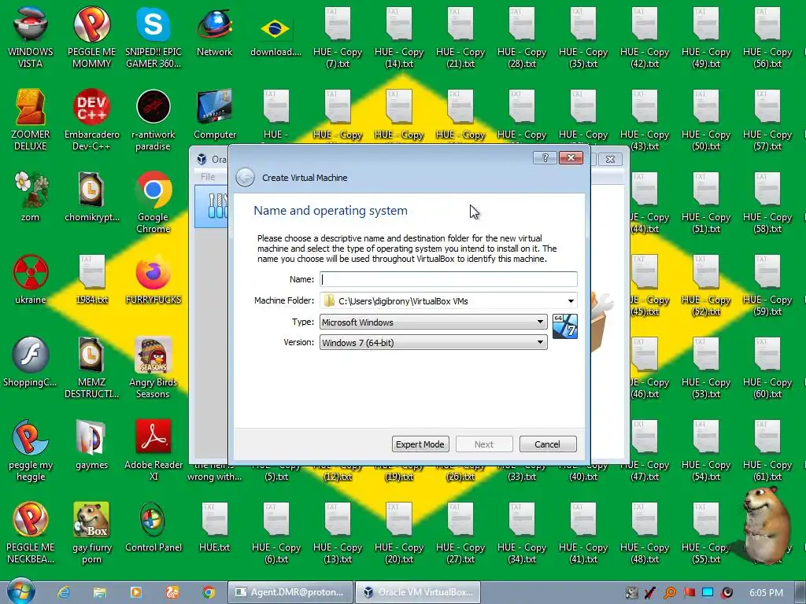This screenshot has height=604, width=806.
Task: Select HUE - Copy (56).txt file
Action: coord(767,37)
